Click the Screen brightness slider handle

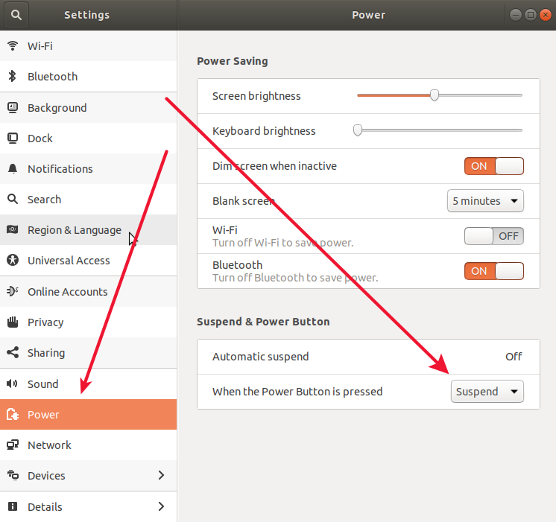click(435, 95)
